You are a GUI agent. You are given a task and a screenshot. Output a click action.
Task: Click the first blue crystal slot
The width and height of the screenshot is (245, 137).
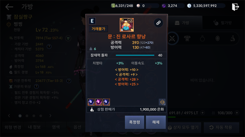coord(91,102)
